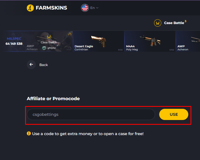This screenshot has height=160, width=200.
Task: Click the yellow info icon
Action: point(29,133)
